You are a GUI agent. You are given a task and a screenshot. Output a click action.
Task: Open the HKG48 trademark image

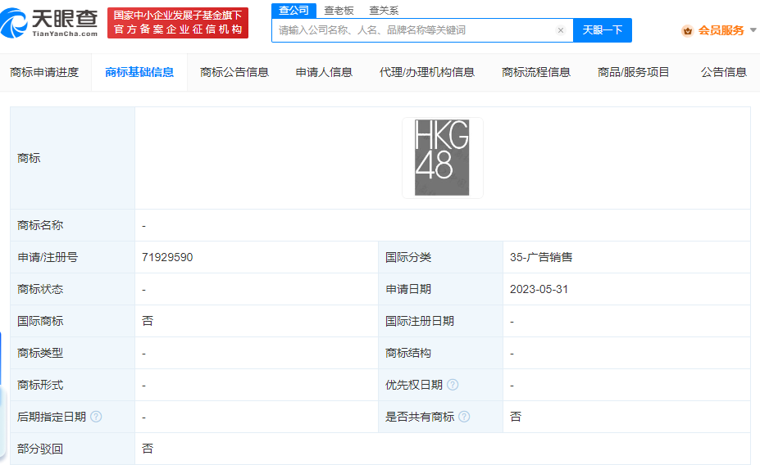442,158
